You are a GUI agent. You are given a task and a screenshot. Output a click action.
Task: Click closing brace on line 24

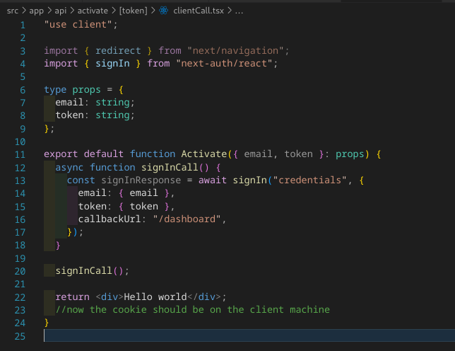click(47, 323)
